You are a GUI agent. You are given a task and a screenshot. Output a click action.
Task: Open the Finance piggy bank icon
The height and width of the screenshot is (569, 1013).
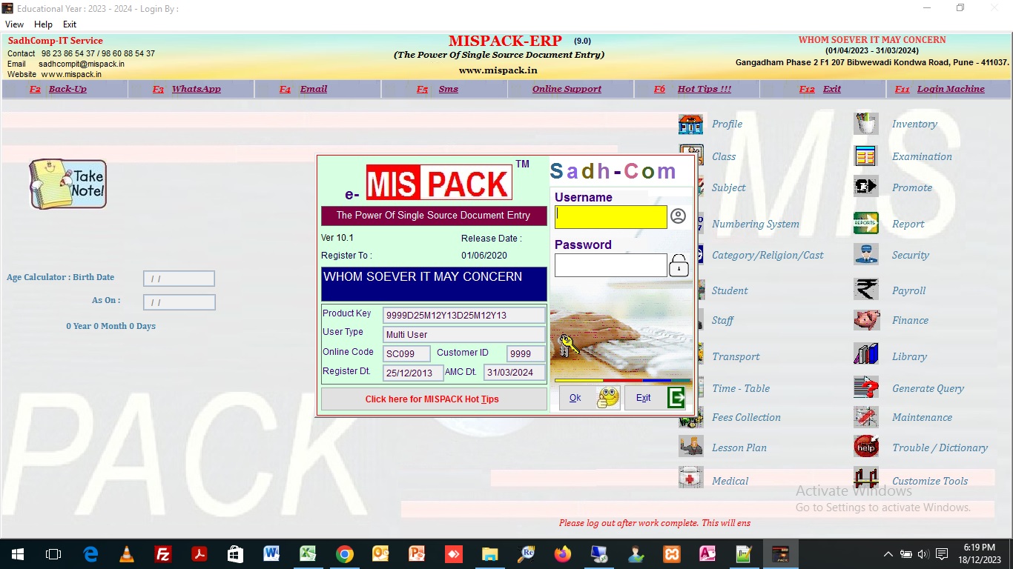(865, 320)
